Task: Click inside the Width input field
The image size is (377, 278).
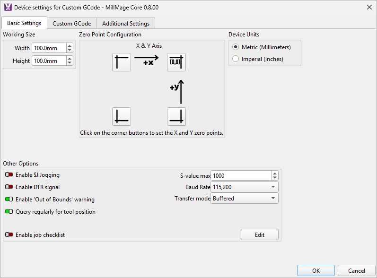Action: click(49, 48)
